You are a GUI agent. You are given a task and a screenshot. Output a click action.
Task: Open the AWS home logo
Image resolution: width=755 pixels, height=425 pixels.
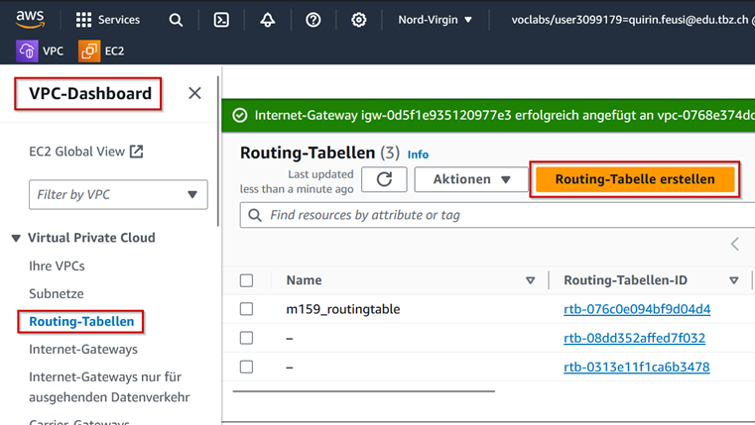pyautogui.click(x=30, y=19)
